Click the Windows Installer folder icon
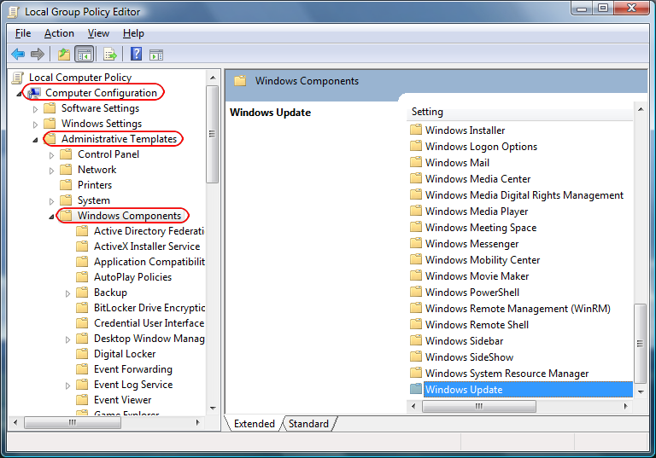The image size is (656, 458). pos(416,130)
